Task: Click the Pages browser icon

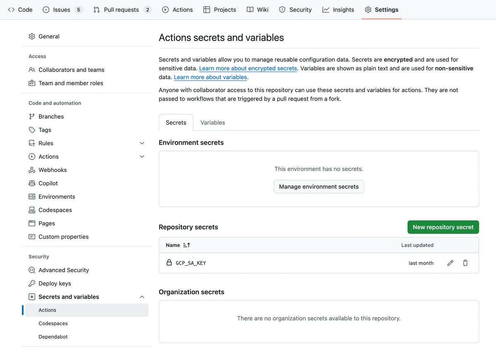Action: pos(32,223)
